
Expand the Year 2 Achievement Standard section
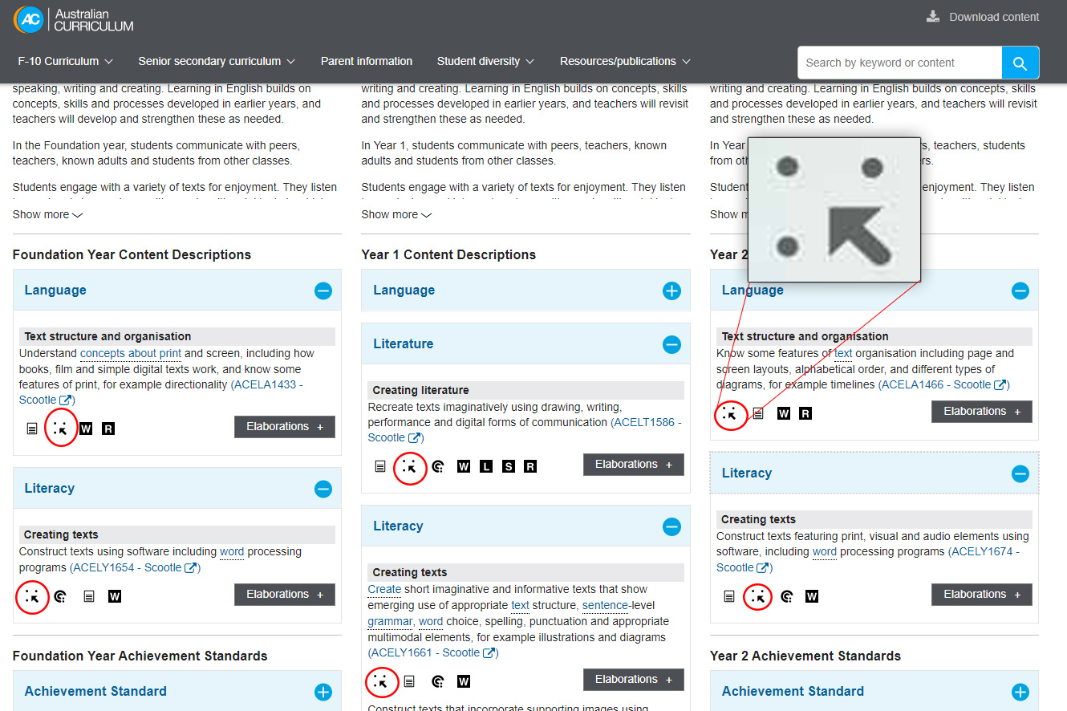1020,692
